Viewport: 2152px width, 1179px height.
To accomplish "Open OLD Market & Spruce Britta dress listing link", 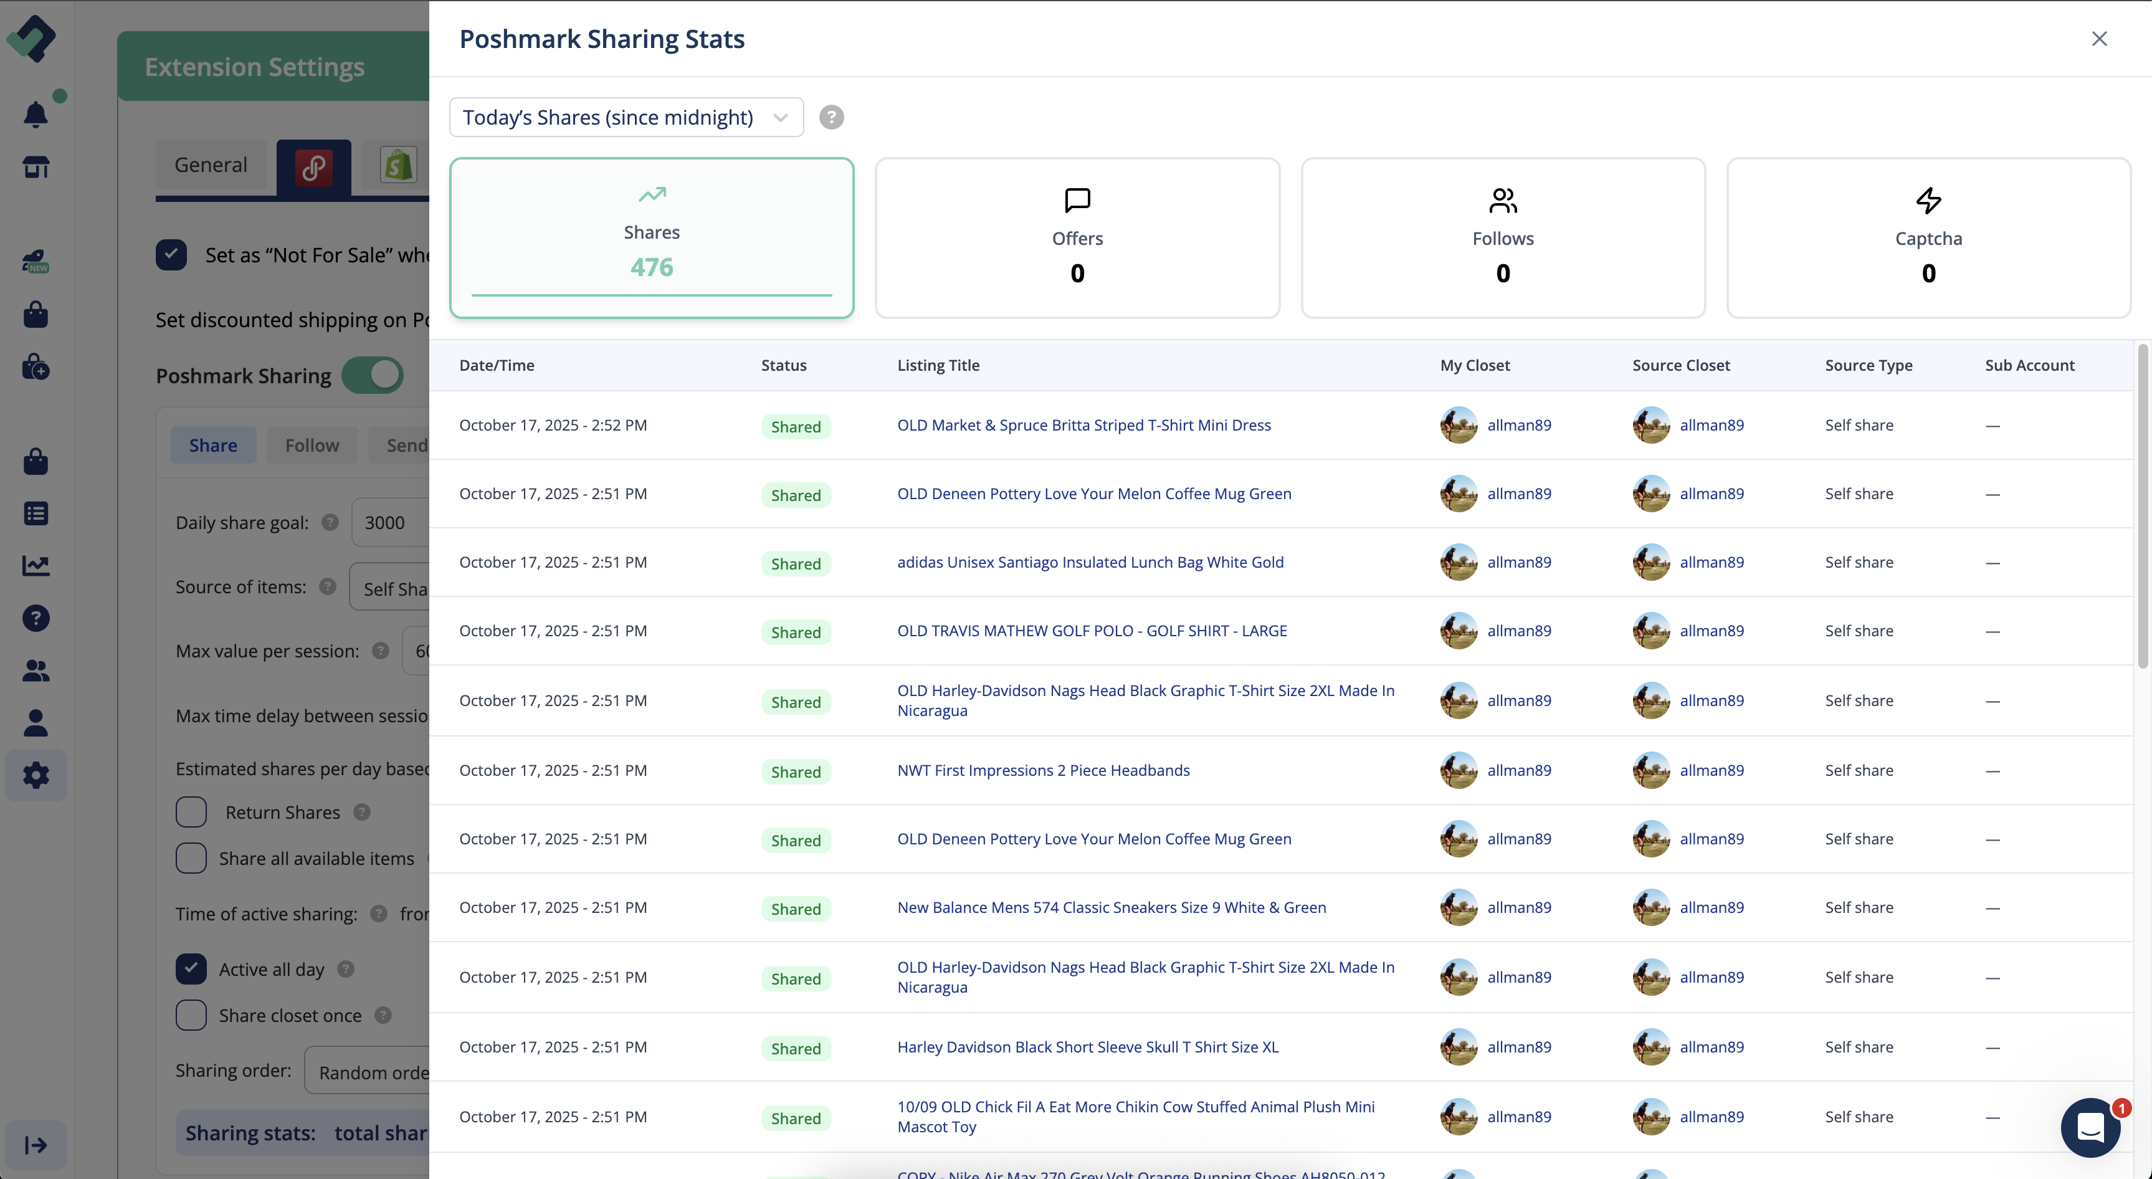I will click(1083, 426).
